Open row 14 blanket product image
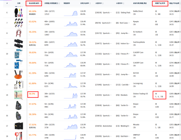 pyautogui.click(x=19, y=95)
